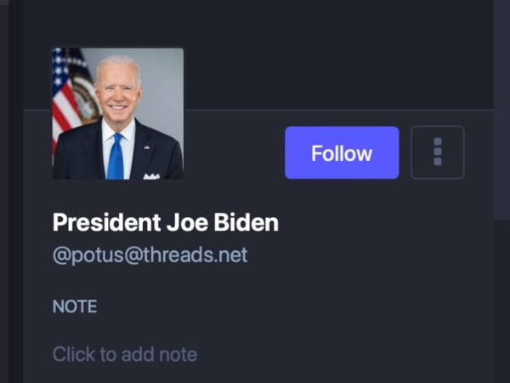
Task: Click the scrollbar track on the right edge
Action: point(501,110)
